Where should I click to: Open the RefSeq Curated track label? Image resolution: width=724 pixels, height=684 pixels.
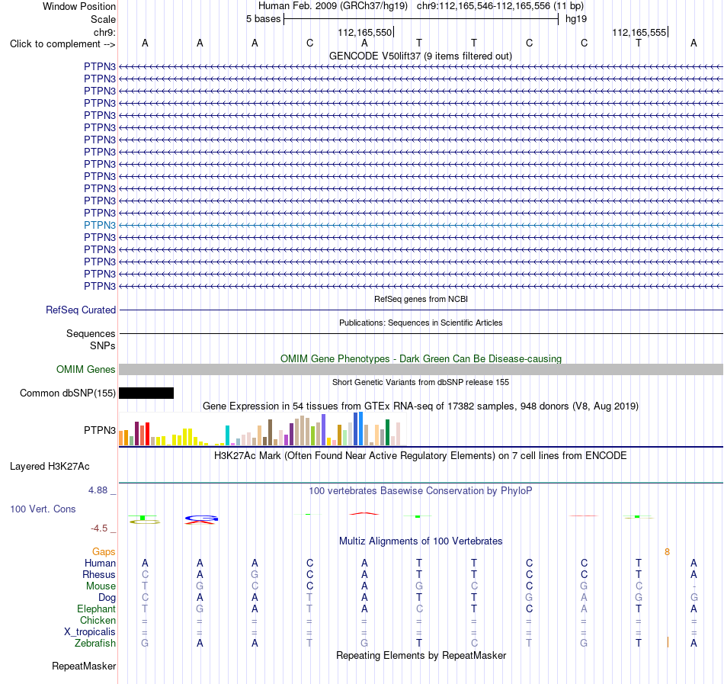(80, 310)
